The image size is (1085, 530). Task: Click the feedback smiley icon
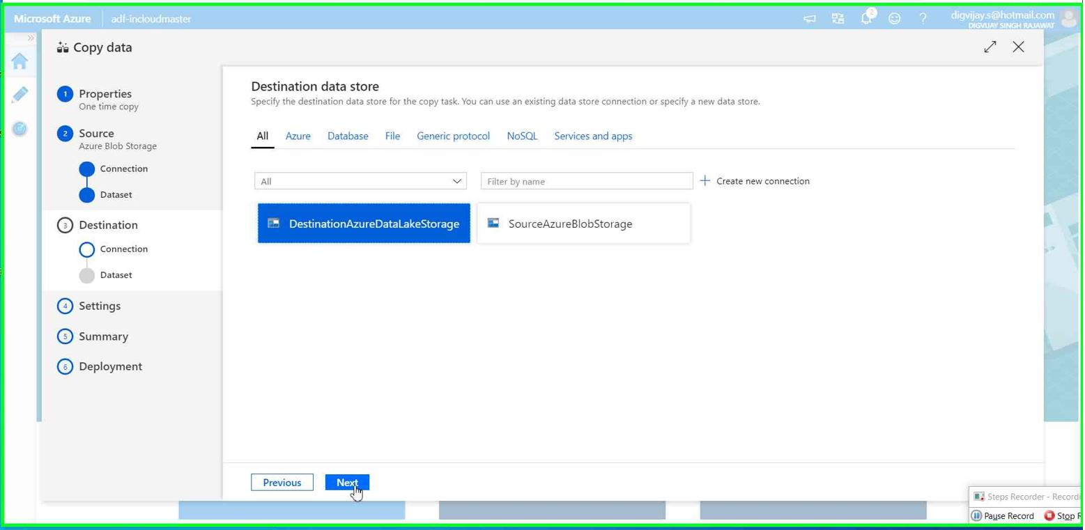pos(895,19)
